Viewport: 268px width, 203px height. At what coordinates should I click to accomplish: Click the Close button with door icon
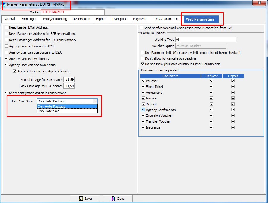tap(117, 199)
